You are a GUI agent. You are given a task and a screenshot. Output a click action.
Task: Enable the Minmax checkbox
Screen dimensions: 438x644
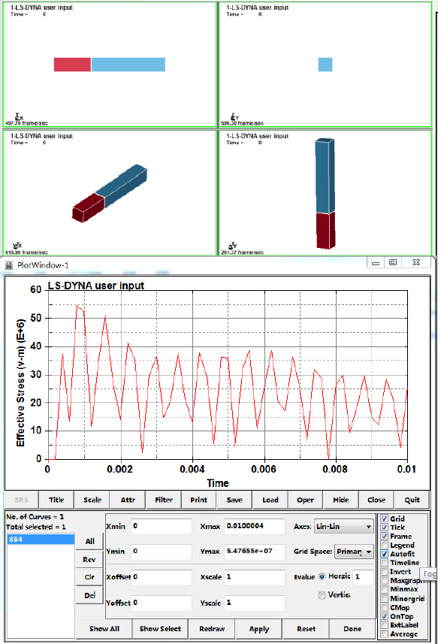tap(384, 589)
